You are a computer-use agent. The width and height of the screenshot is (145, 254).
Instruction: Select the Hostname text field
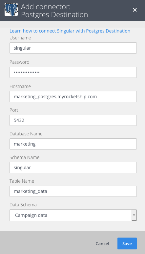click(x=73, y=97)
